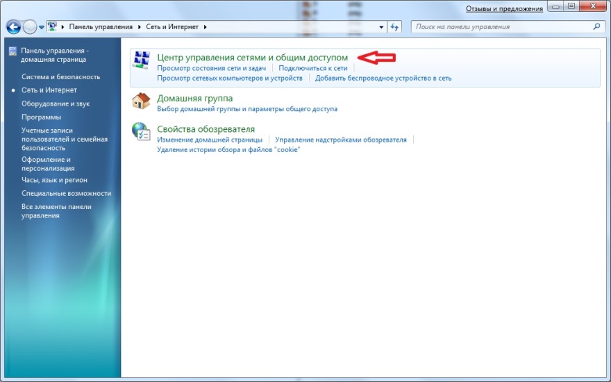Click 'Добавить беспроводное устройство в сеть'
This screenshot has width=611, height=382.
[383, 78]
